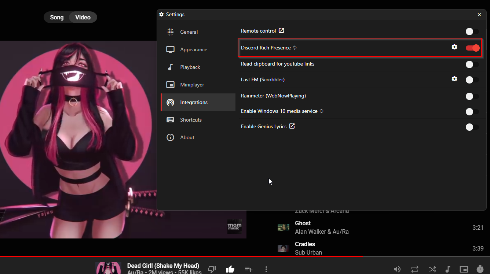Open the three-dot menu for current song
Viewport: 490px width, 274px height.
pyautogui.click(x=266, y=269)
